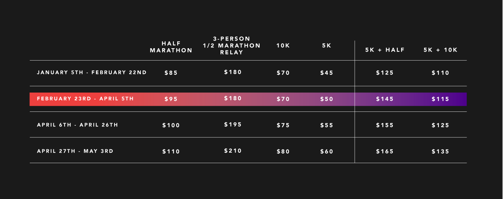Click the January 5th - February 22nd row label
This screenshot has width=503, height=199.
[92, 73]
